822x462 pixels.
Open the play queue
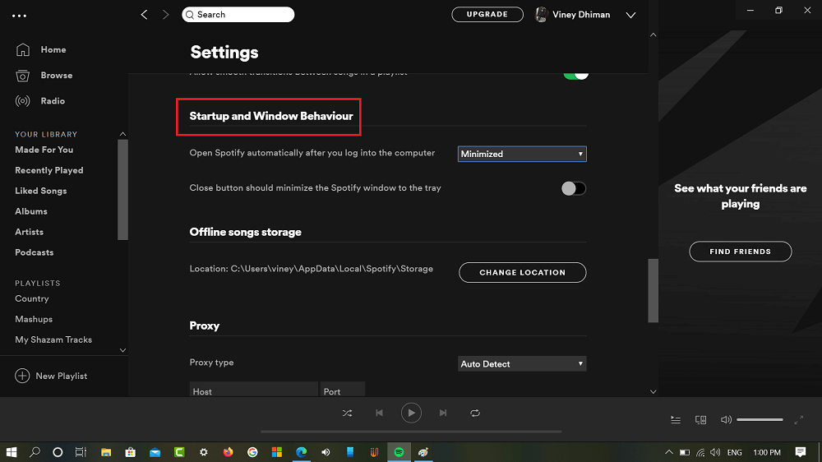point(676,420)
